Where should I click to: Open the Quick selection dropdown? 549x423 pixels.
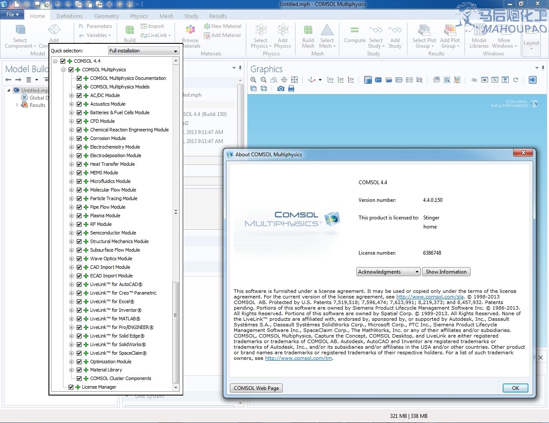(x=143, y=51)
